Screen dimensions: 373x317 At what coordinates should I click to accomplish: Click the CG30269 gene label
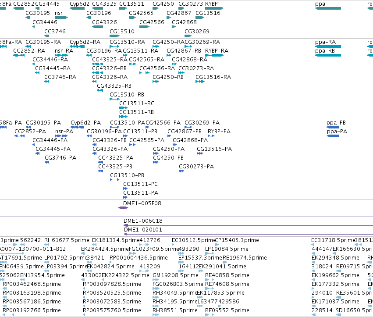(197, 32)
